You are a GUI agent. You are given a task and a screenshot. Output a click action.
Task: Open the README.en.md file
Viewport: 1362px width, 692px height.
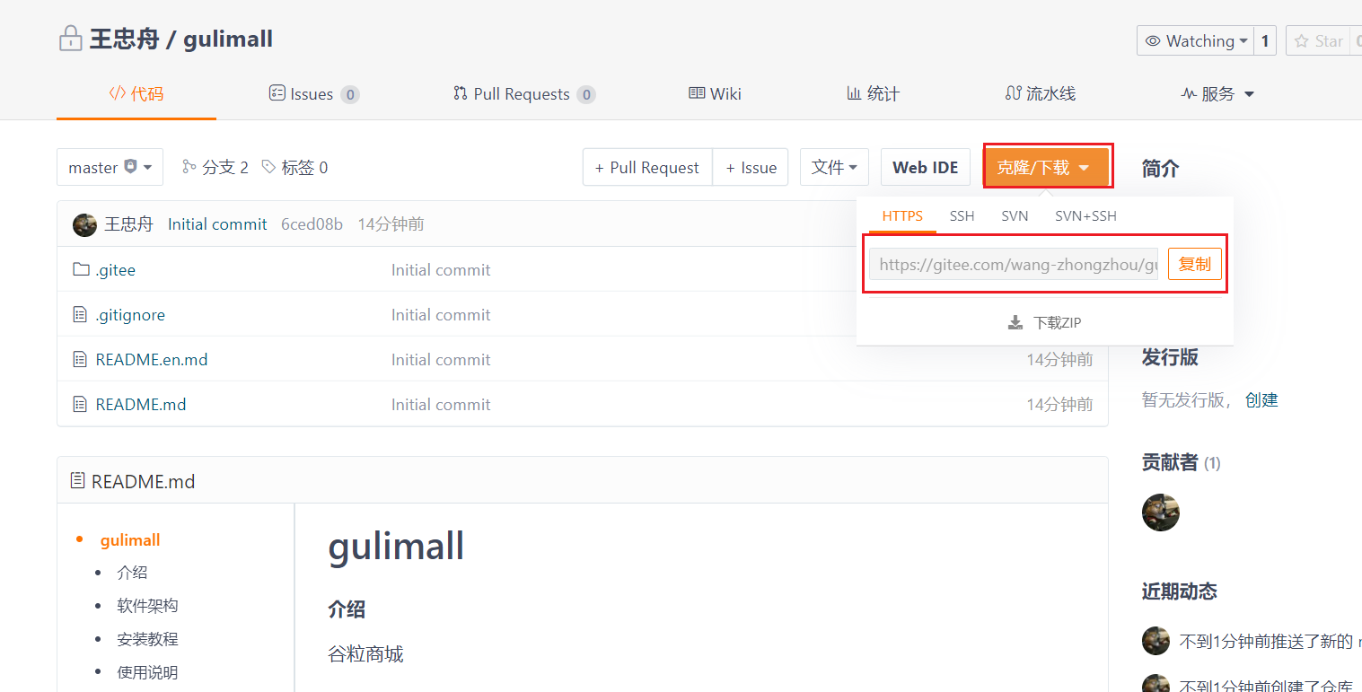pos(152,359)
